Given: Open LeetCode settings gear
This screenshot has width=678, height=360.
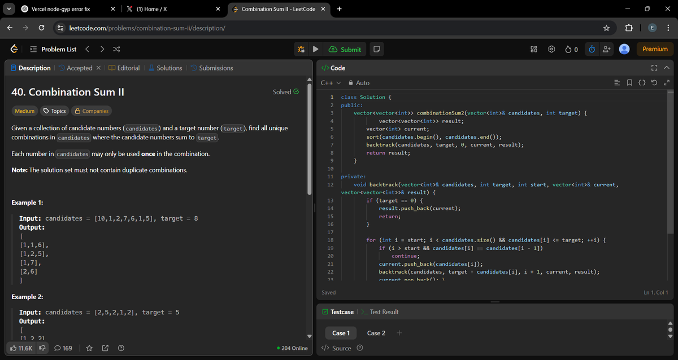Looking at the screenshot, I should [551, 49].
